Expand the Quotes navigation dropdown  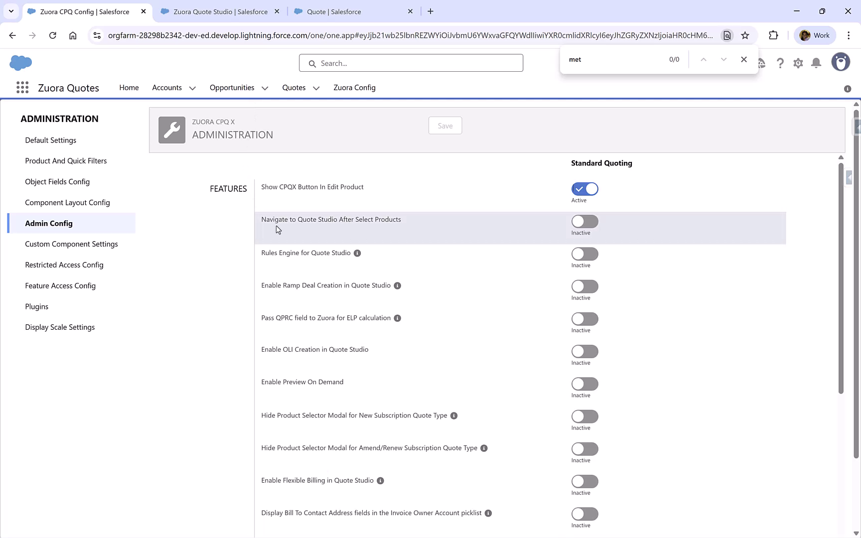pyautogui.click(x=316, y=88)
